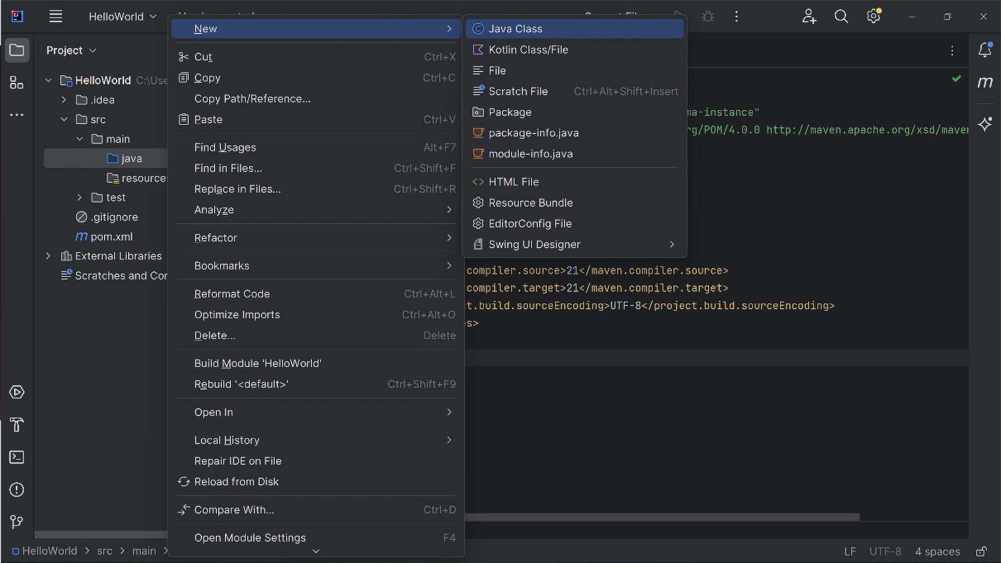Open pom.xml in project tree

(x=104, y=237)
